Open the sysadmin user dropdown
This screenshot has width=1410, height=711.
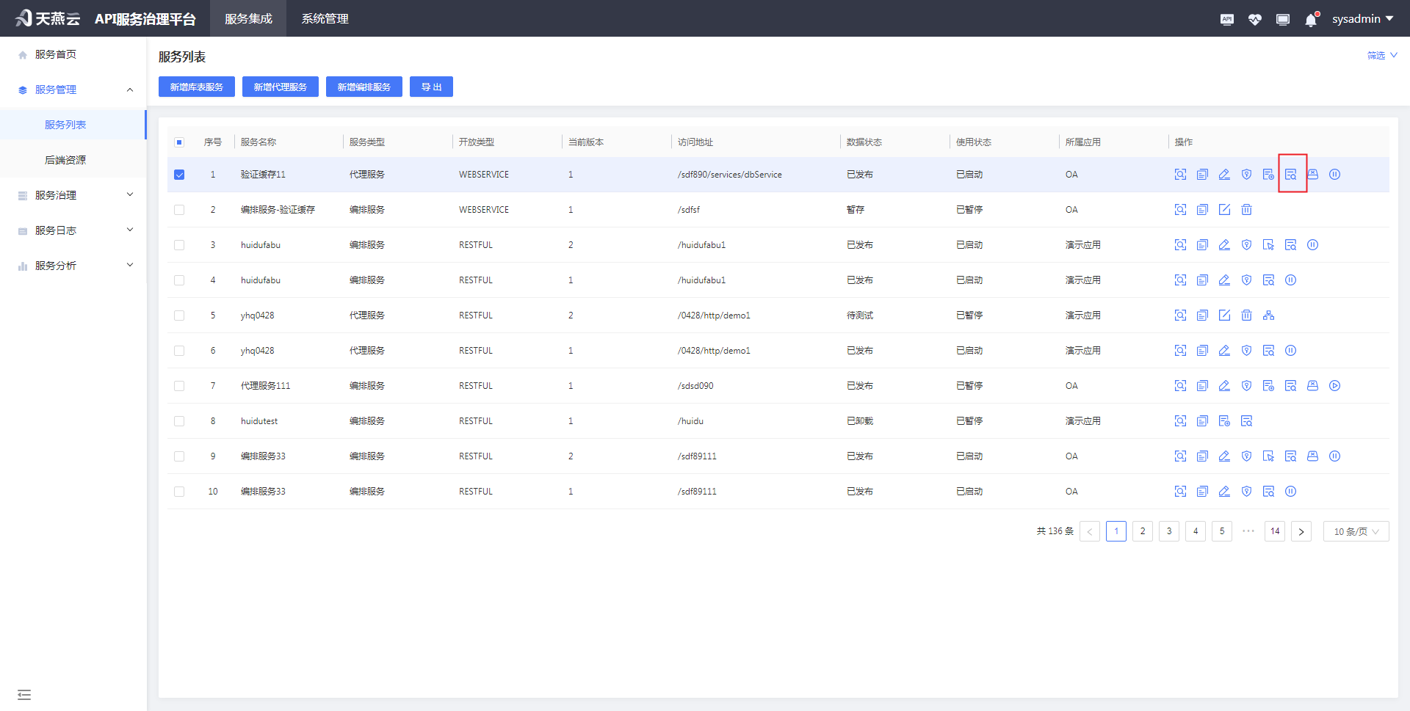1362,19
